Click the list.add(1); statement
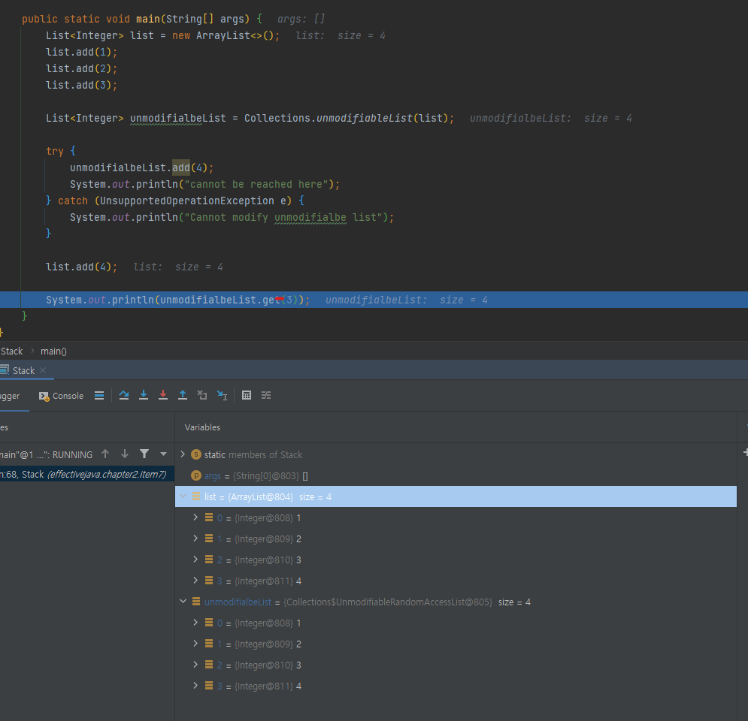Image resolution: width=748 pixels, height=721 pixels. (82, 52)
